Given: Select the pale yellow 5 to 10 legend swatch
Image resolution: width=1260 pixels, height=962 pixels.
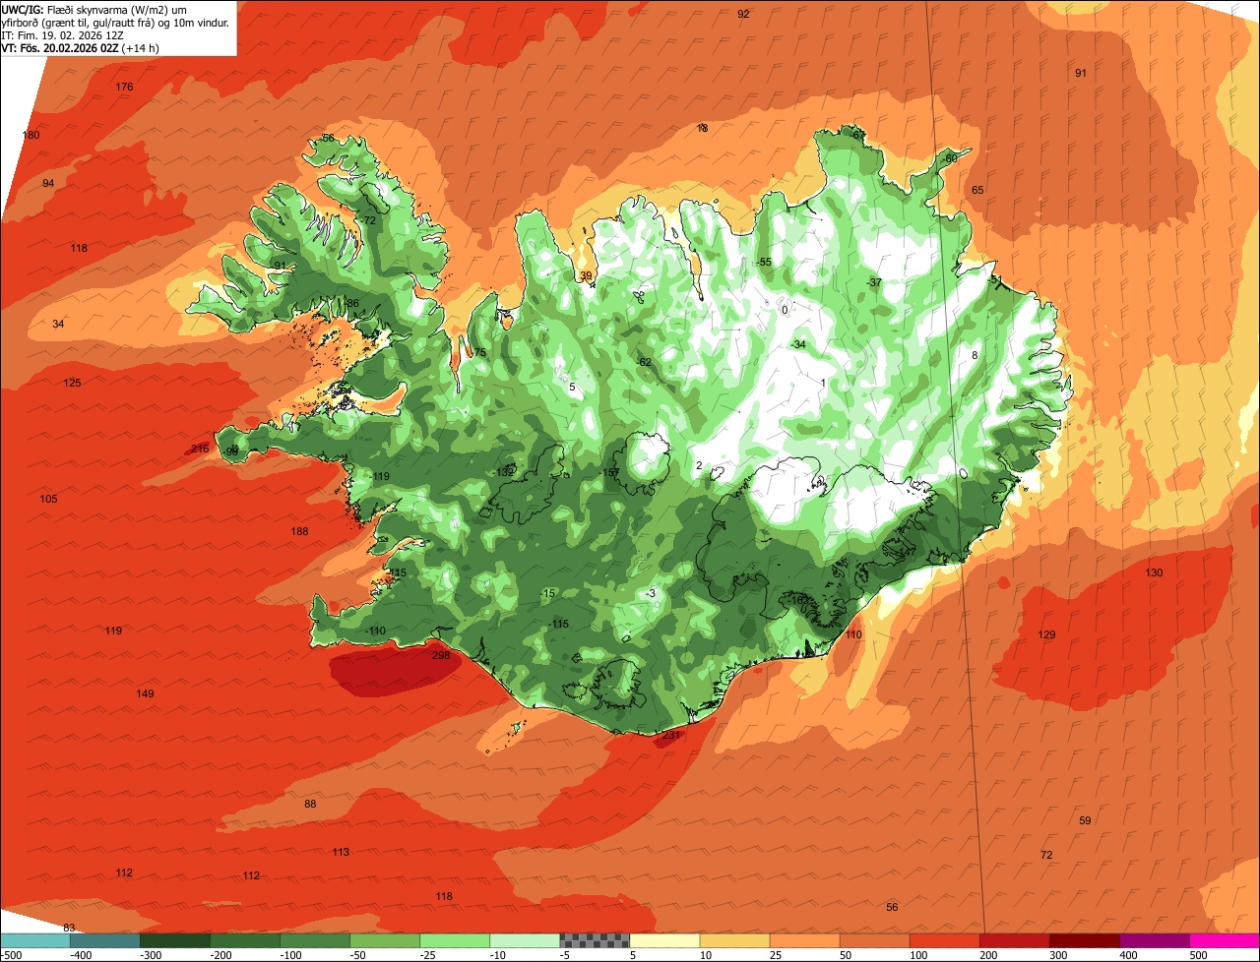Looking at the screenshot, I should [x=663, y=940].
